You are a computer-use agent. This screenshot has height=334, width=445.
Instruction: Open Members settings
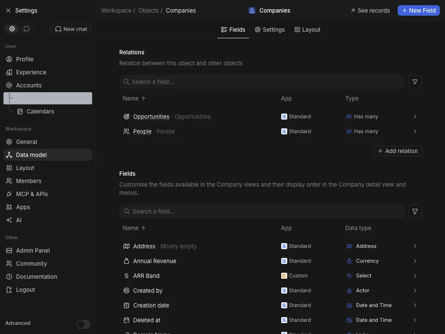[48, 181]
